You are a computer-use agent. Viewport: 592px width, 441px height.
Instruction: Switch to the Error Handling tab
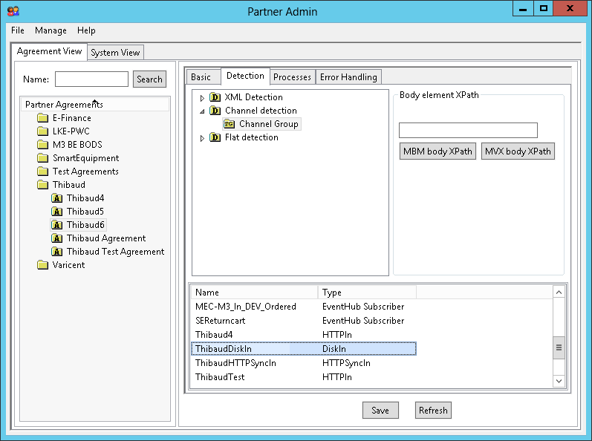349,77
